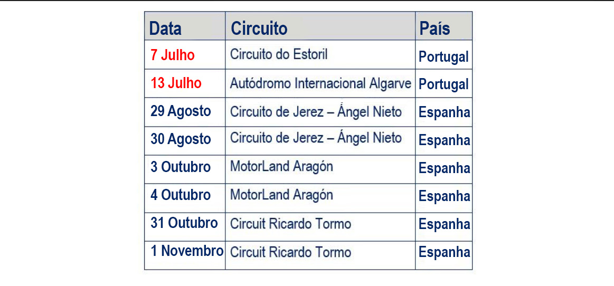614x286 pixels.
Task: Click the "Data" column header
Action: [165, 28]
